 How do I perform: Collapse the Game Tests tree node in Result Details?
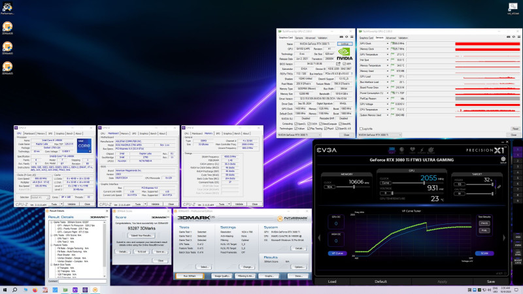pos(52,222)
